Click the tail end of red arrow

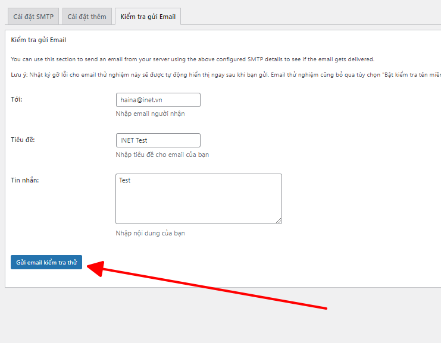tap(324, 308)
